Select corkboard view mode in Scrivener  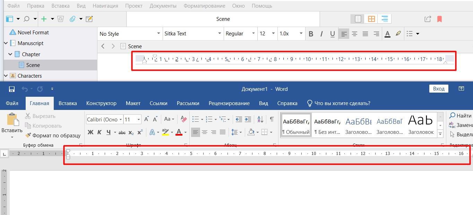[371, 19]
